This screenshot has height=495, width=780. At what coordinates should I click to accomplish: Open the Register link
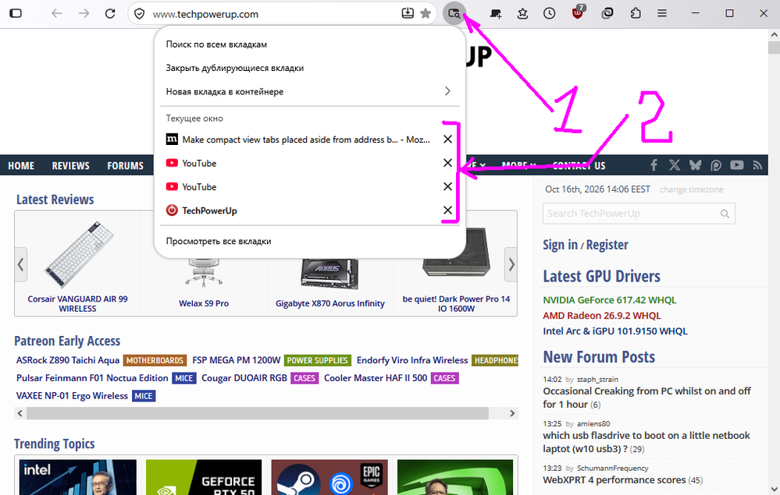pyautogui.click(x=607, y=245)
